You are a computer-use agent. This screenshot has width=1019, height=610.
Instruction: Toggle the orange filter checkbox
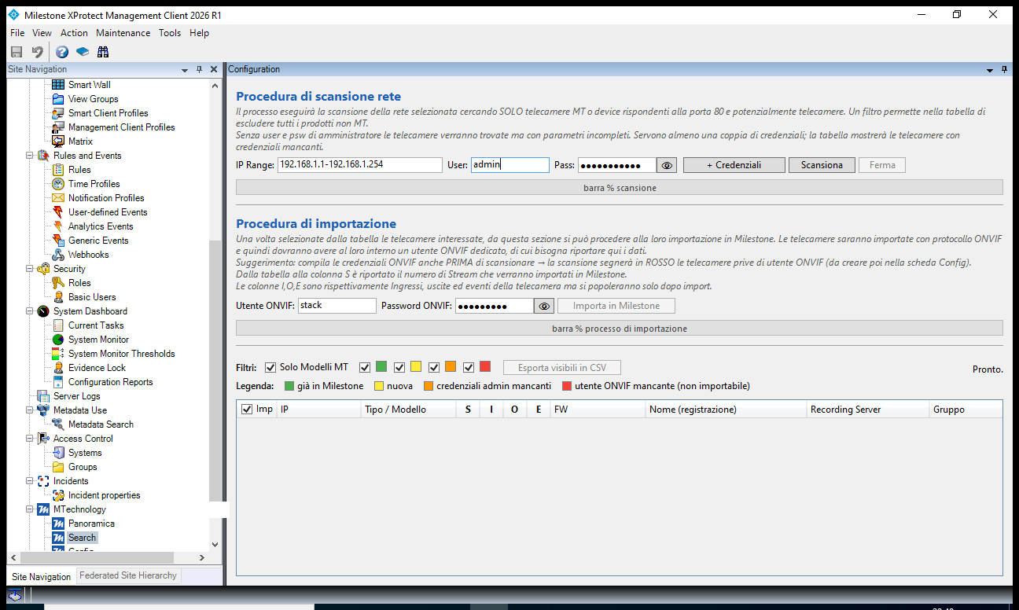tap(434, 367)
